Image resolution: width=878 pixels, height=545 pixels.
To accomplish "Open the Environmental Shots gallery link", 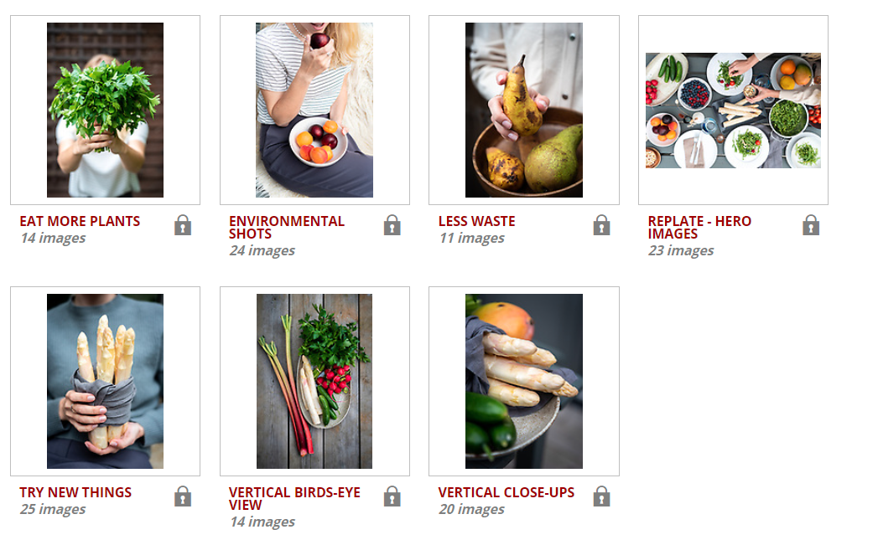I will pyautogui.click(x=286, y=228).
